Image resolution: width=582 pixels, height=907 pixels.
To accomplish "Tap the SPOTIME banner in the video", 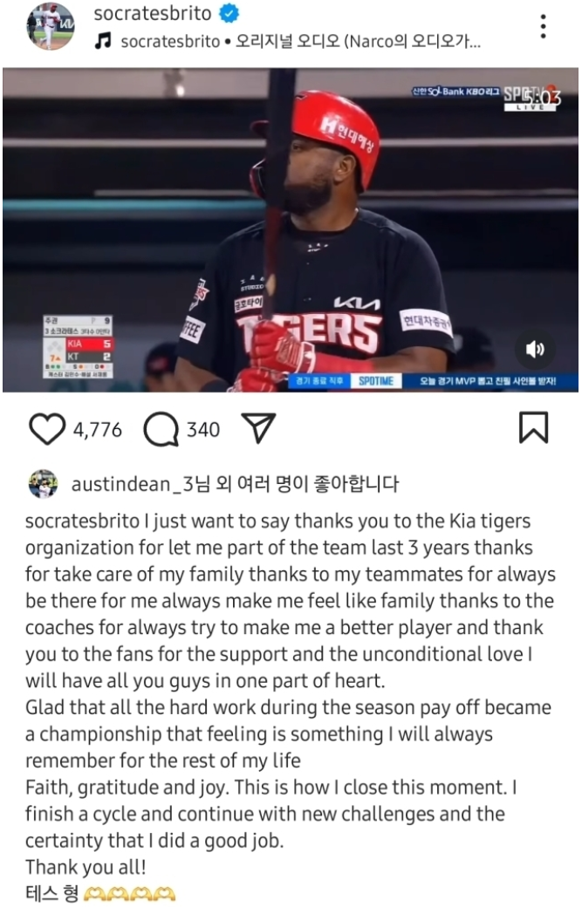I will click(376, 381).
